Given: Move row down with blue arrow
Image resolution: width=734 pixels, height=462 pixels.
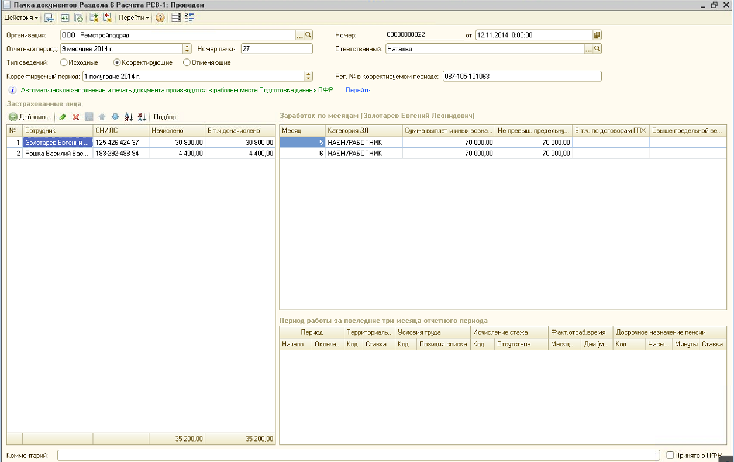Looking at the screenshot, I should point(115,117).
